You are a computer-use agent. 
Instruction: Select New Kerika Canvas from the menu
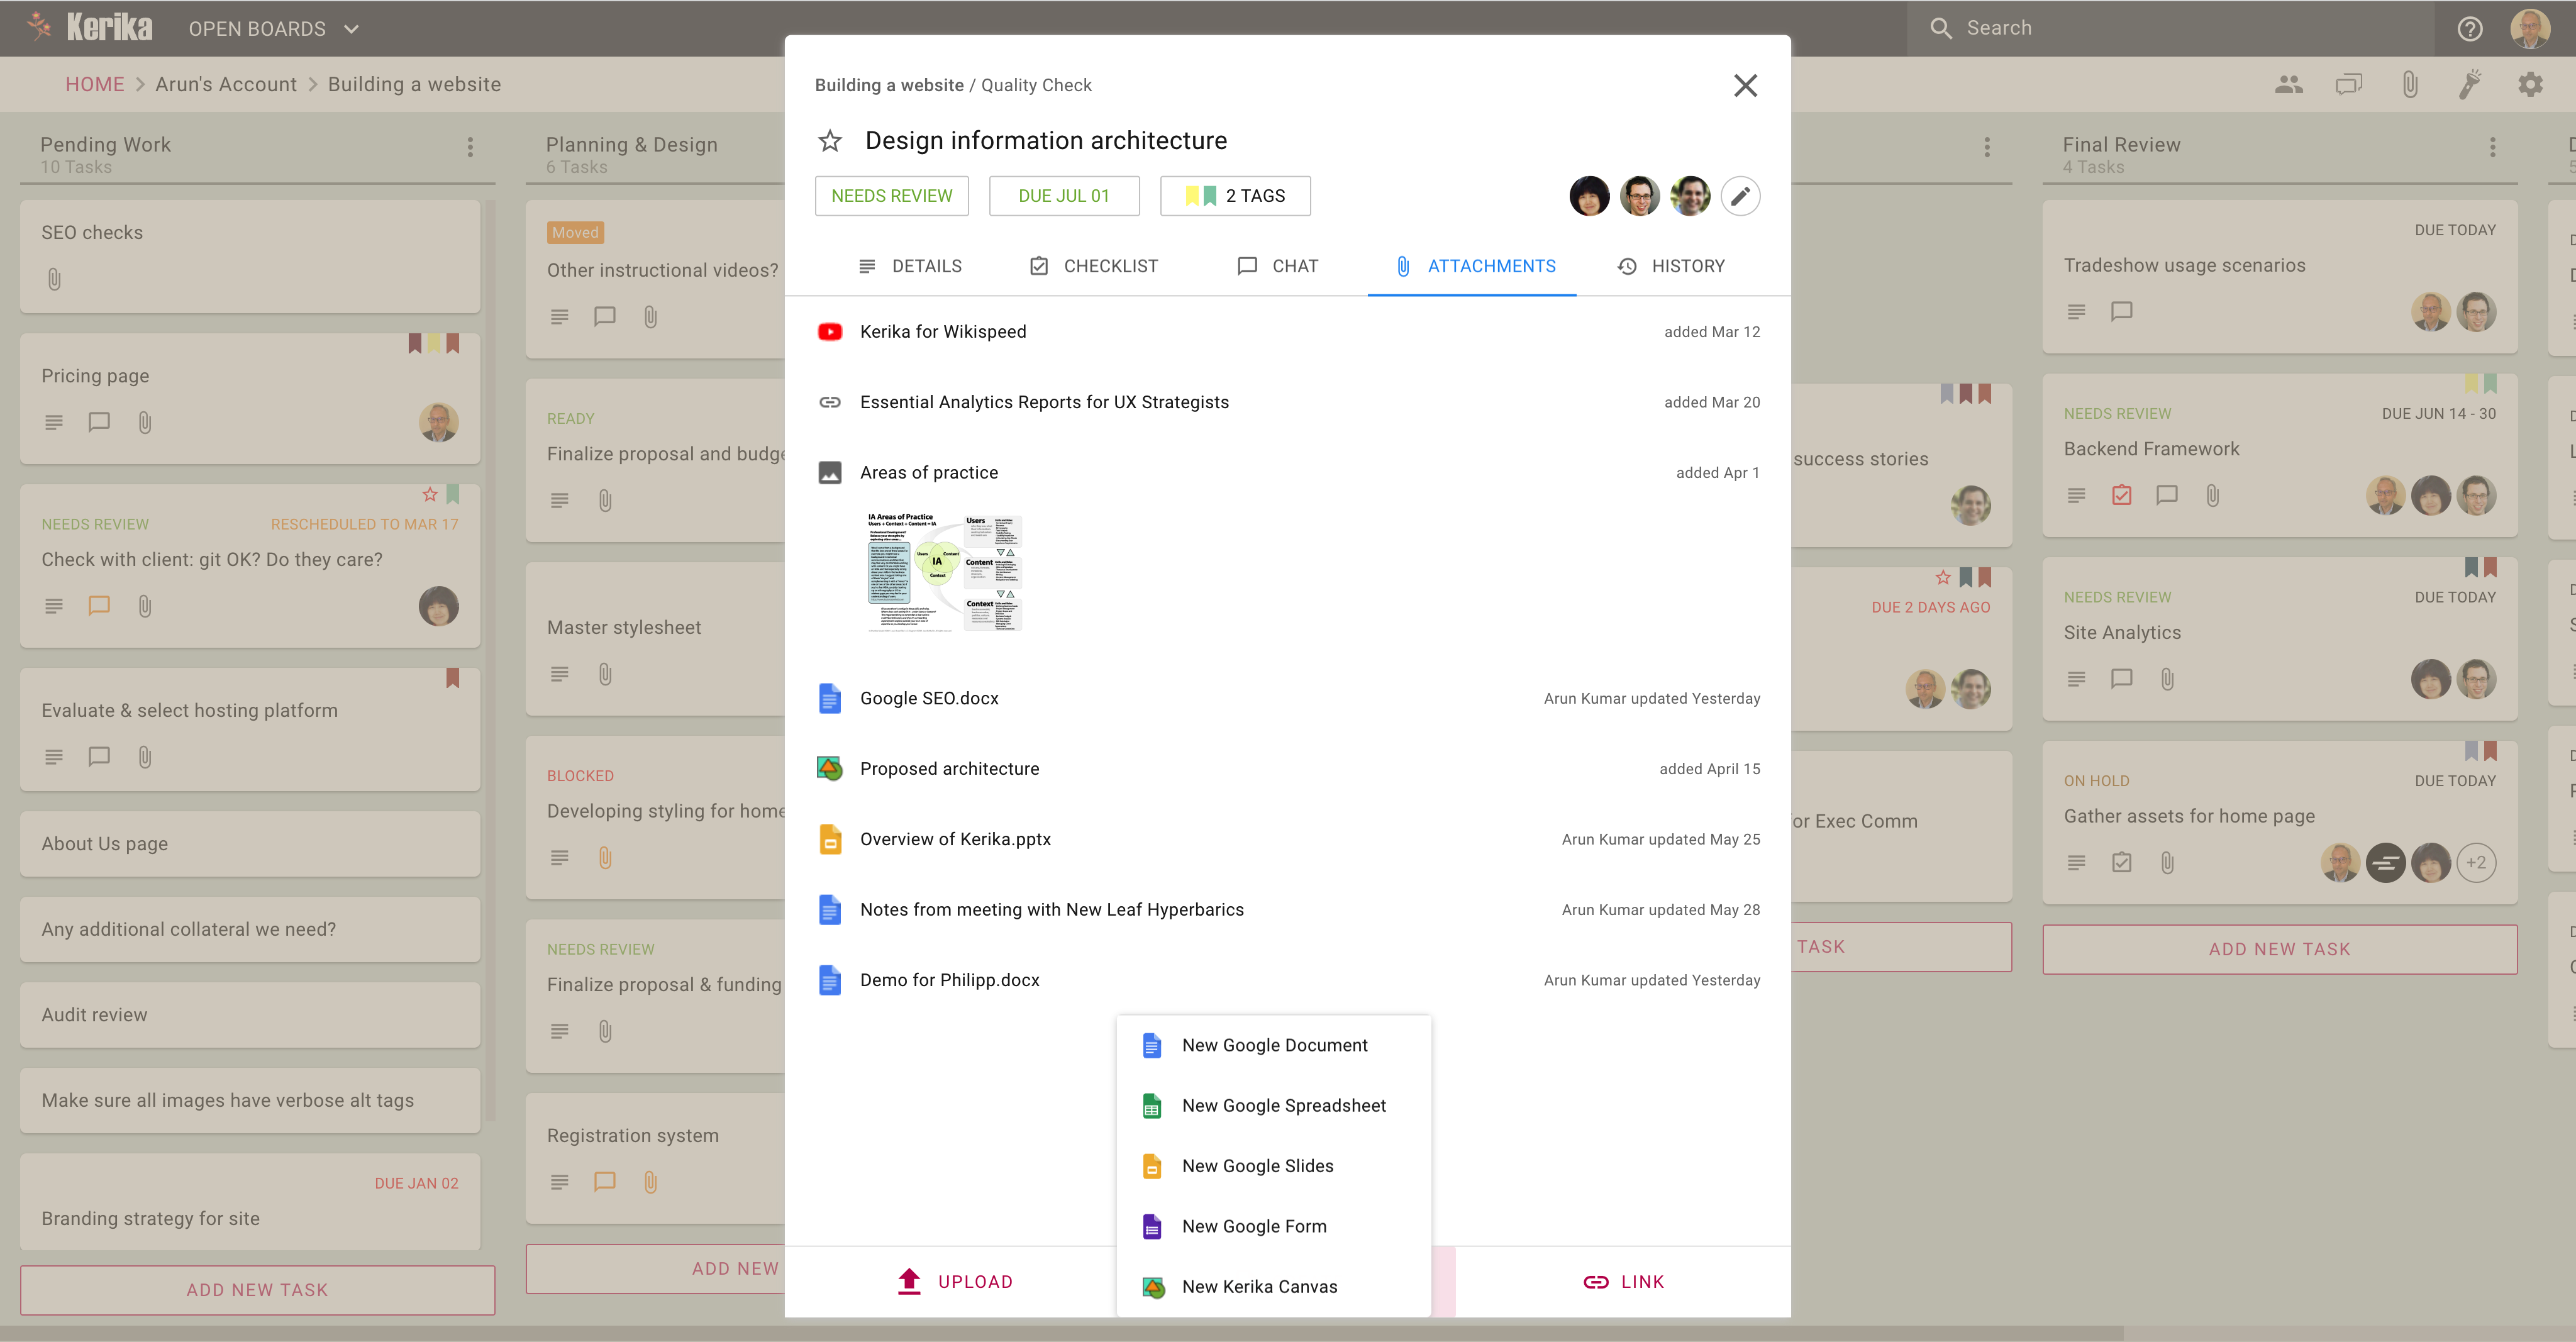pyautogui.click(x=1259, y=1287)
